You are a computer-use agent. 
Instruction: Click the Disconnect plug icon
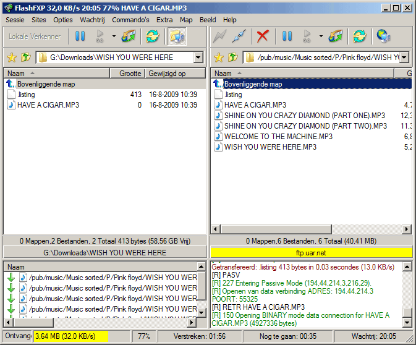pyautogui.click(x=239, y=36)
